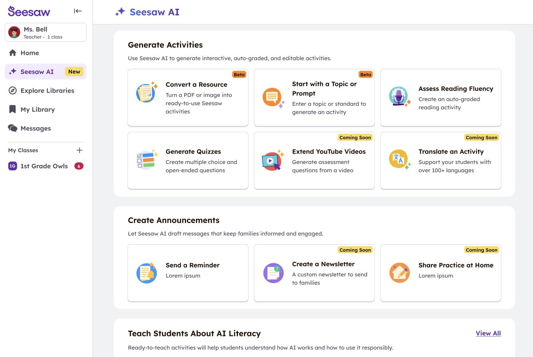Click the My Classes section label
Image resolution: width=533 pixels, height=357 pixels.
coord(23,150)
